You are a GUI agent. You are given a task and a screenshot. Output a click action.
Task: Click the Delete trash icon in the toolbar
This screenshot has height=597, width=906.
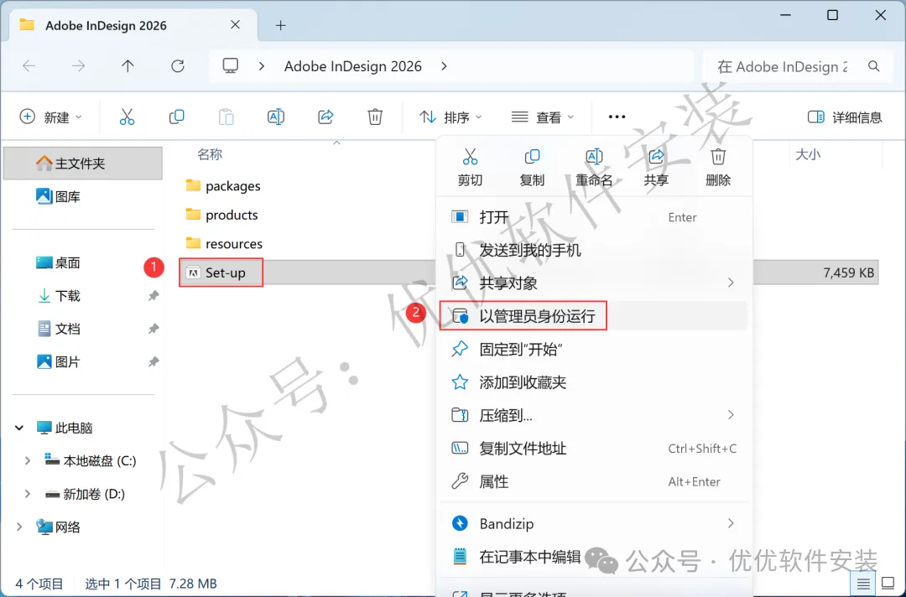coord(375,117)
